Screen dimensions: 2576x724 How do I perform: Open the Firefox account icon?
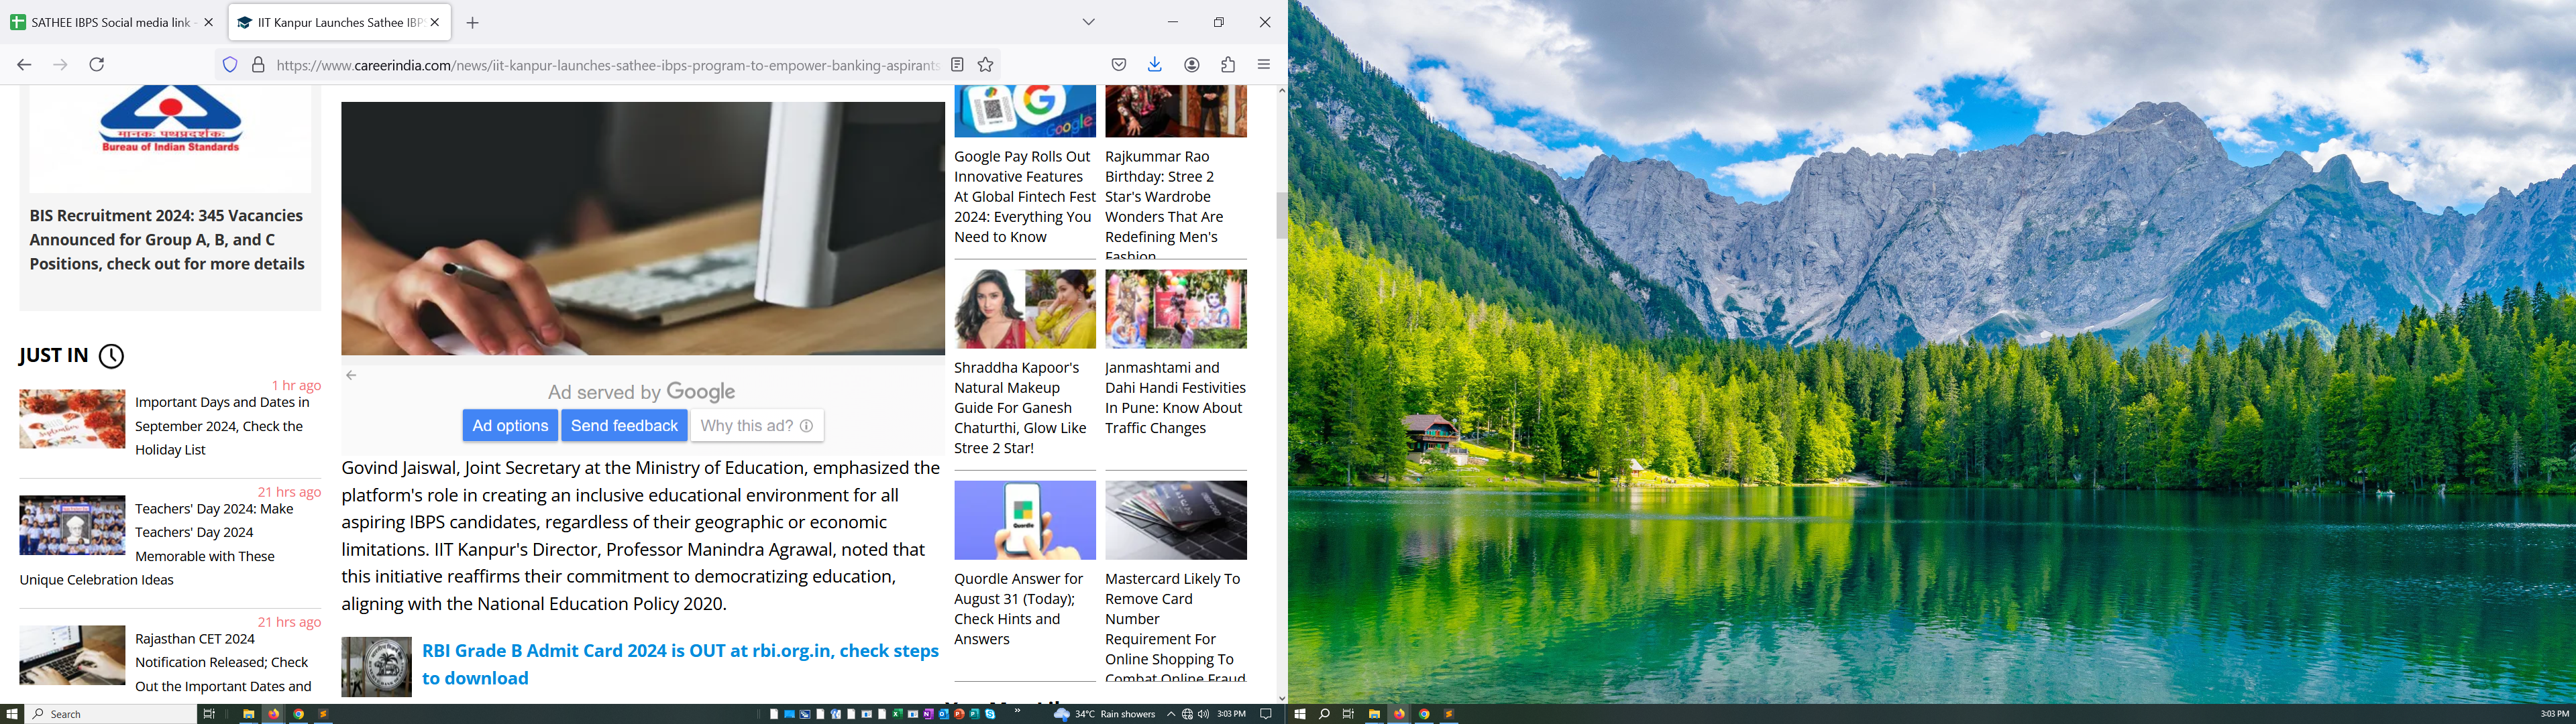pos(1191,65)
